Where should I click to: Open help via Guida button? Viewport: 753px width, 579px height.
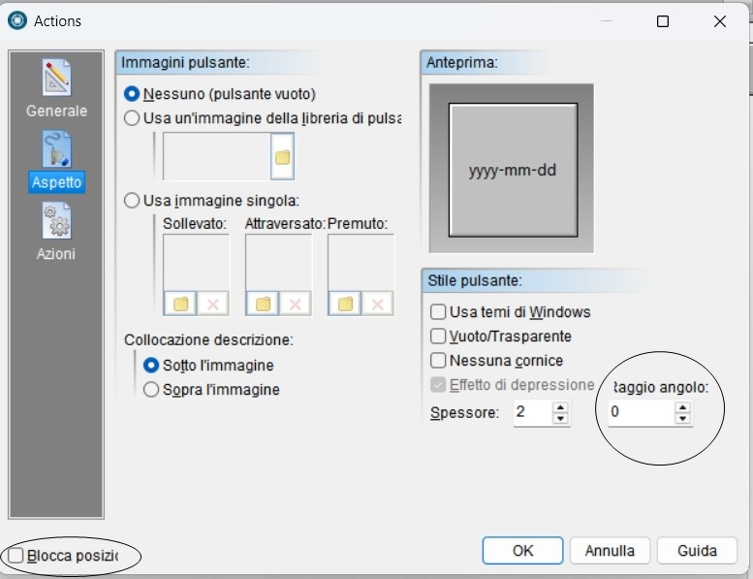tap(697, 551)
